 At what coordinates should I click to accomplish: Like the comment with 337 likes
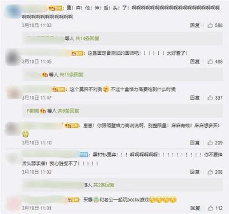tap(210, 98)
